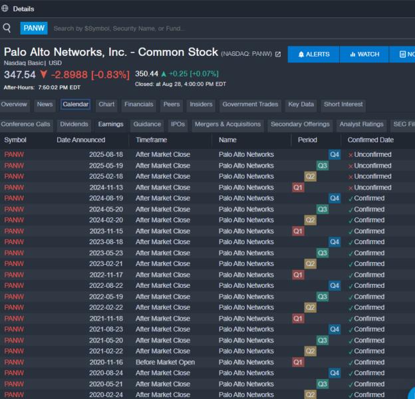This screenshot has width=415, height=399.
Task: Select the date cell 2024-05-20
Action: (106, 209)
